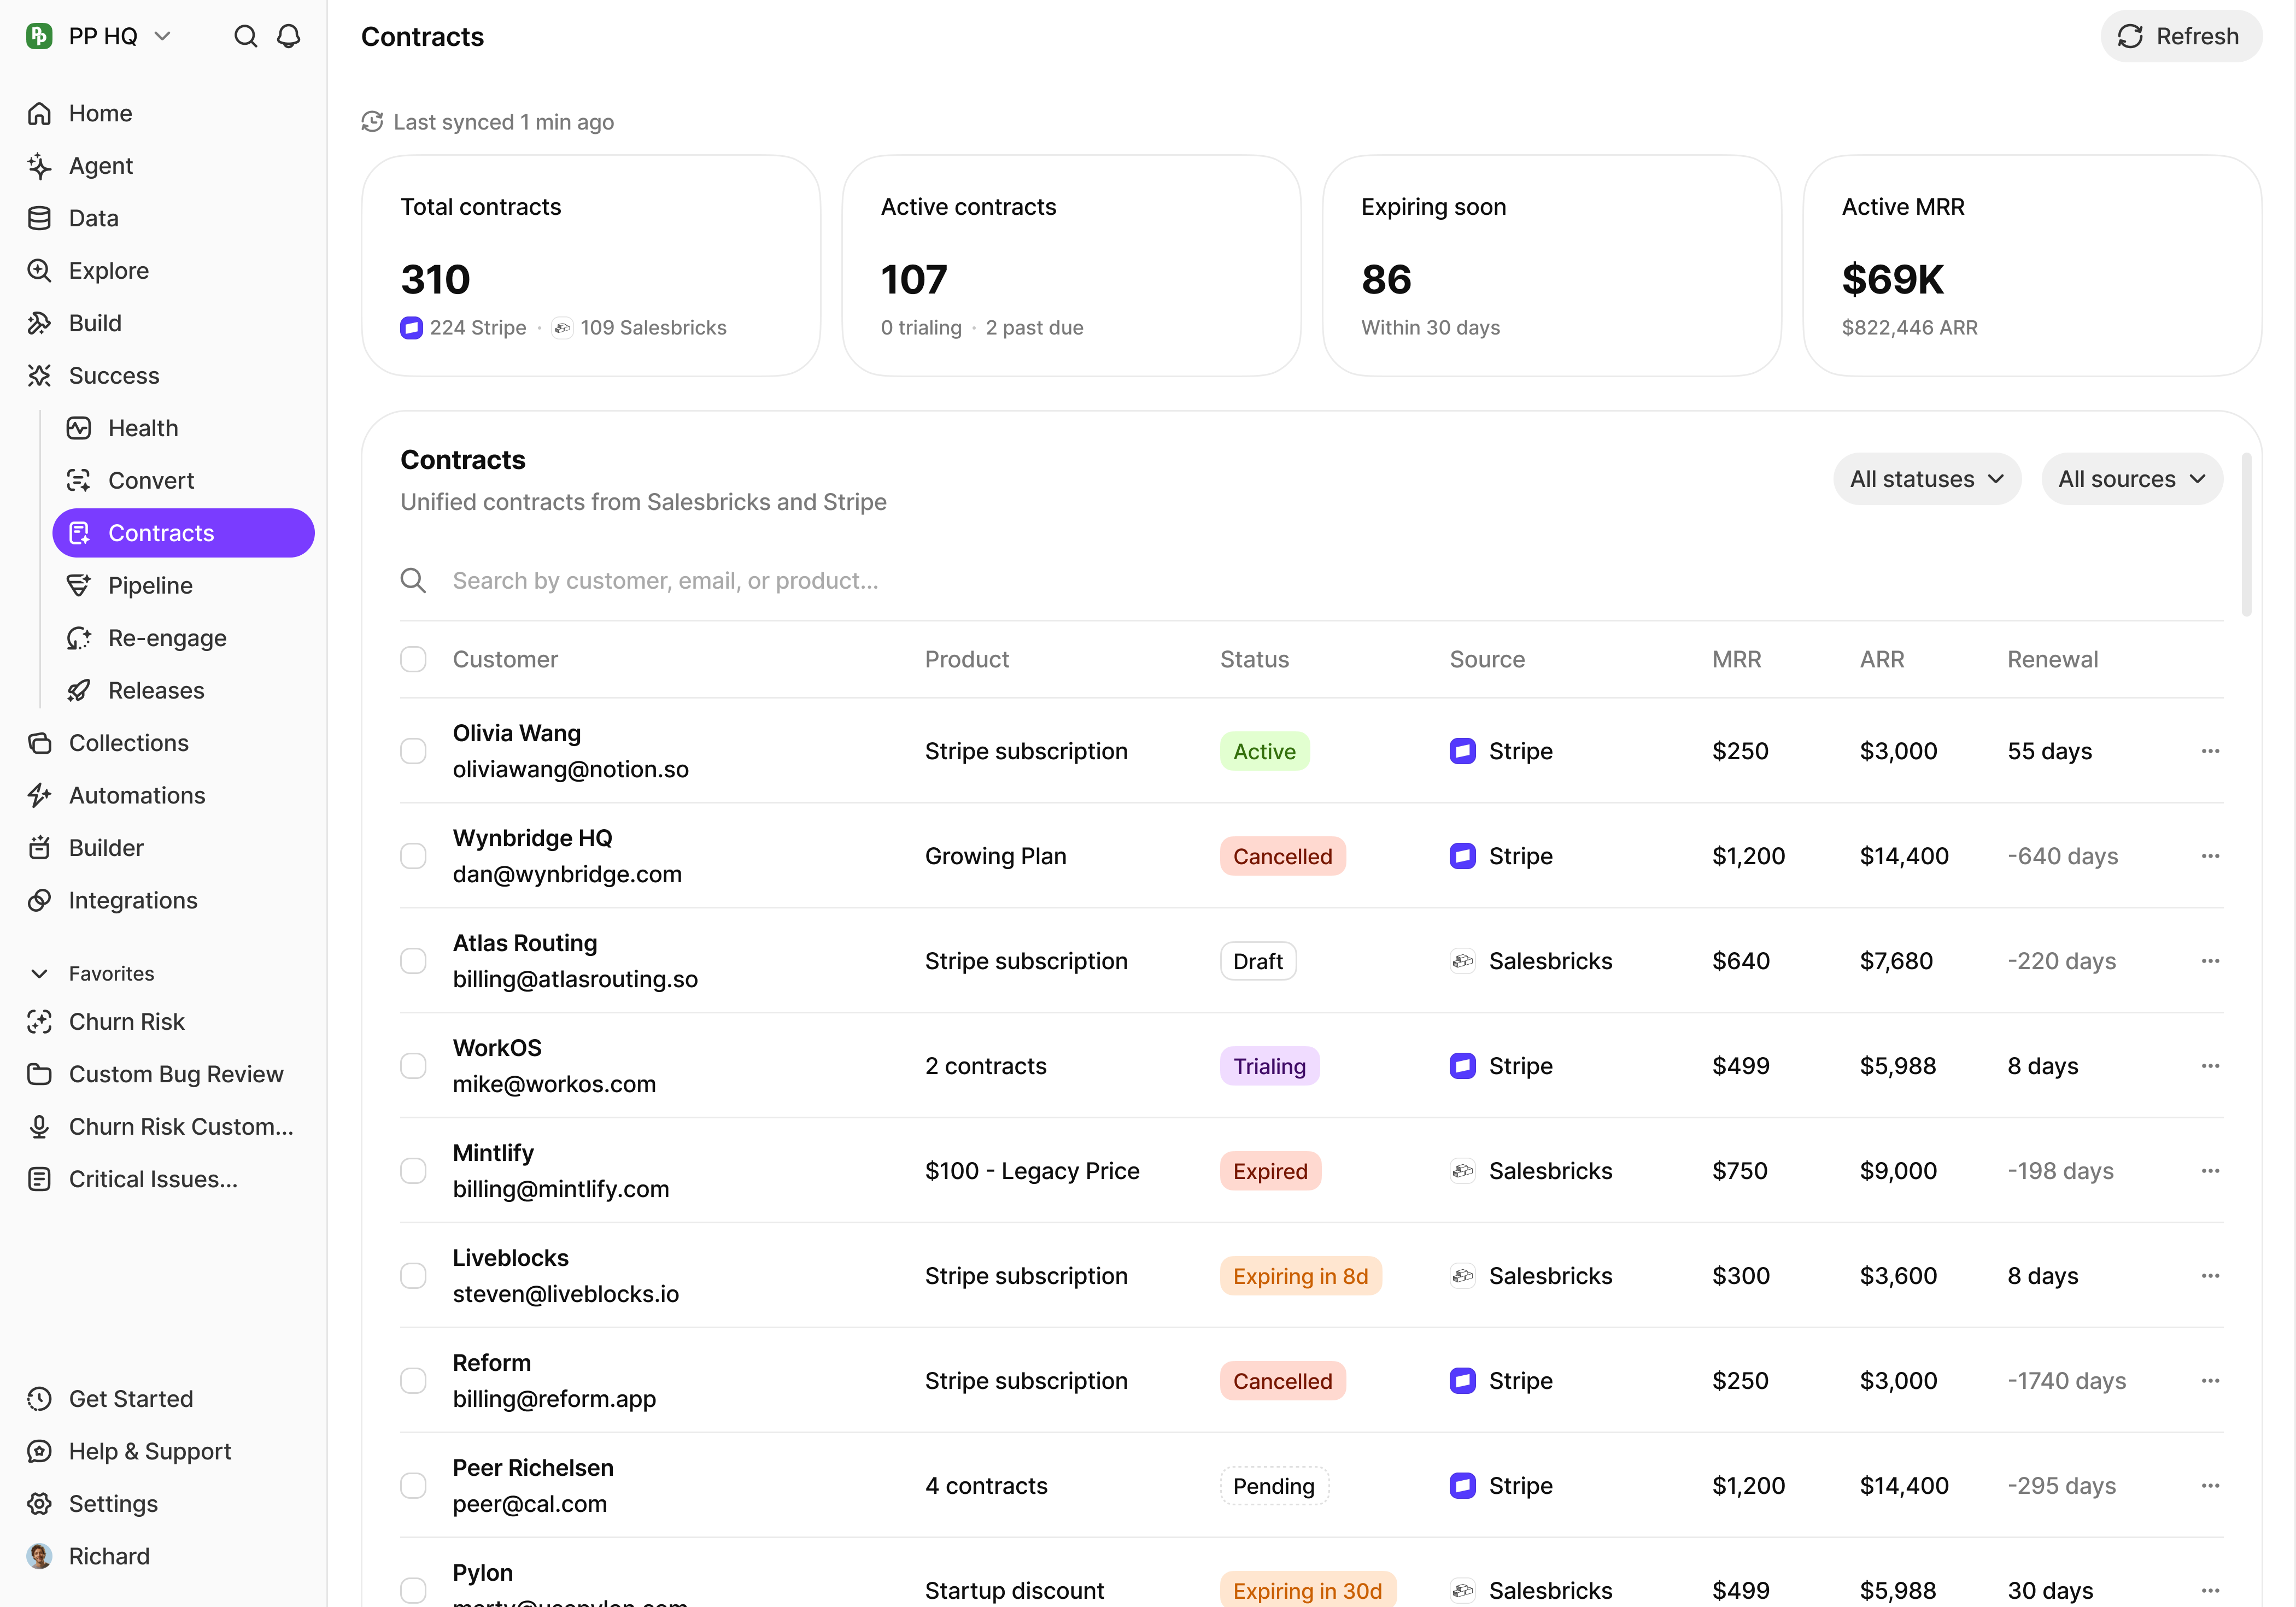Click the Health heartbeat icon
The image size is (2296, 1607).
point(79,429)
